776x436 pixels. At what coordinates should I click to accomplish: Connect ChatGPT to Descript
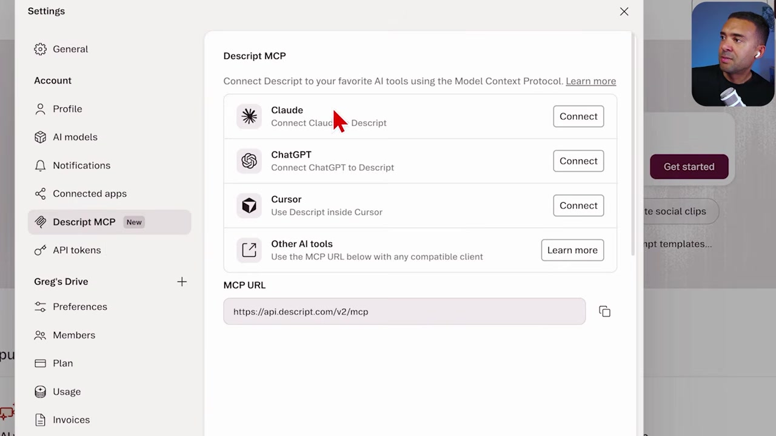point(578,161)
